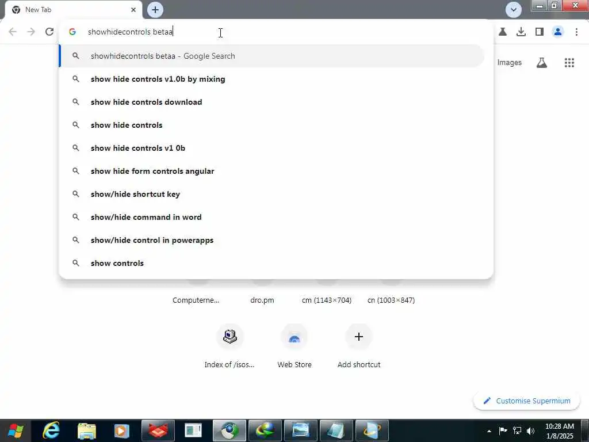
Task: Click the Google logo in address bar
Action: pos(72,32)
